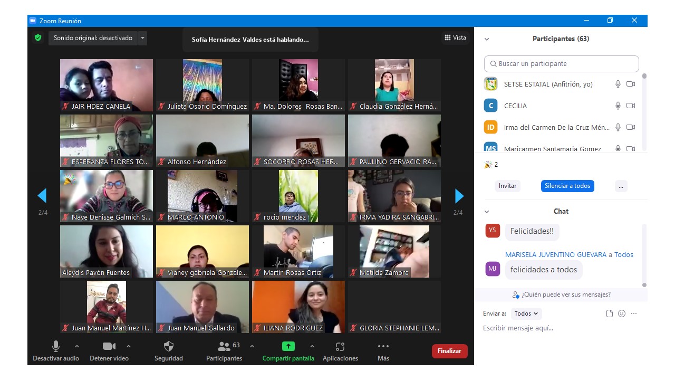
Task: Go to previous gallery page arrow
Action: (x=42, y=196)
